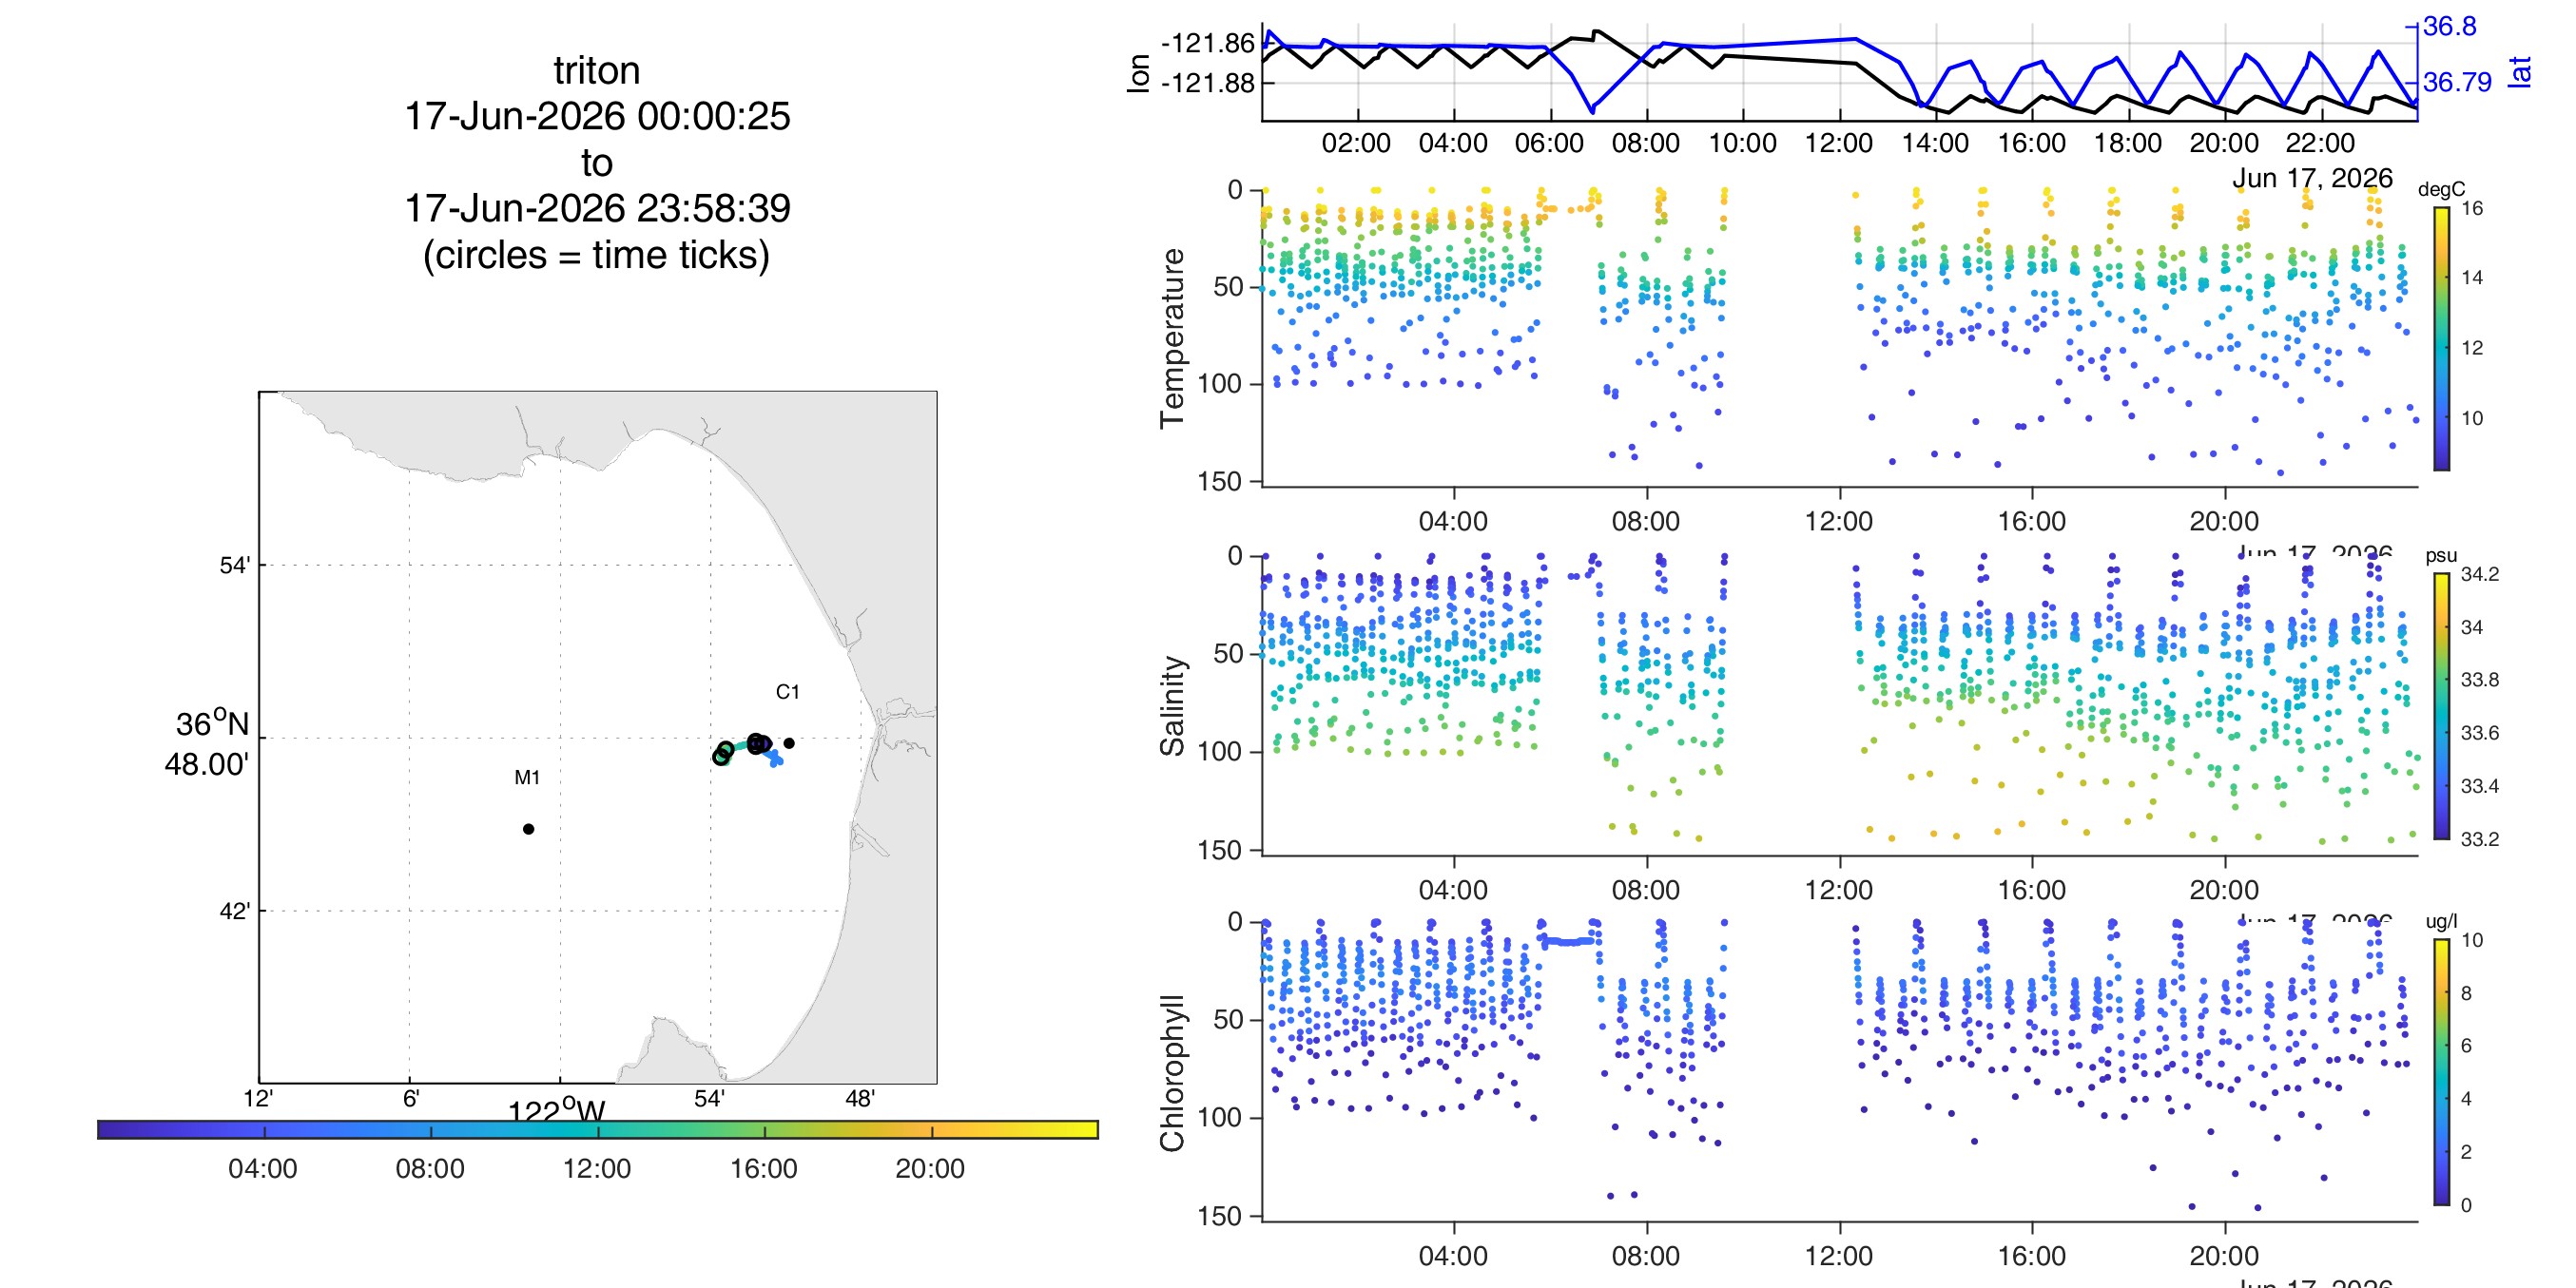The image size is (2576, 1288).
Task: Click the Chlorophyll axis label
Action: pyautogui.click(x=1172, y=1073)
